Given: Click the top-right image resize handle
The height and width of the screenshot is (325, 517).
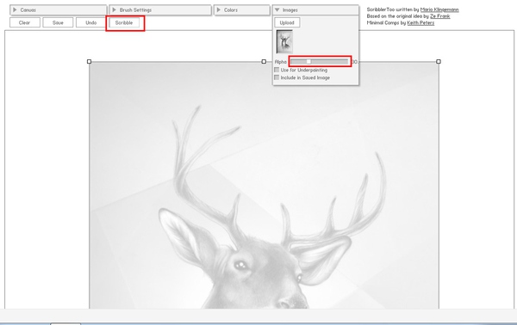Looking at the screenshot, I should point(439,62).
